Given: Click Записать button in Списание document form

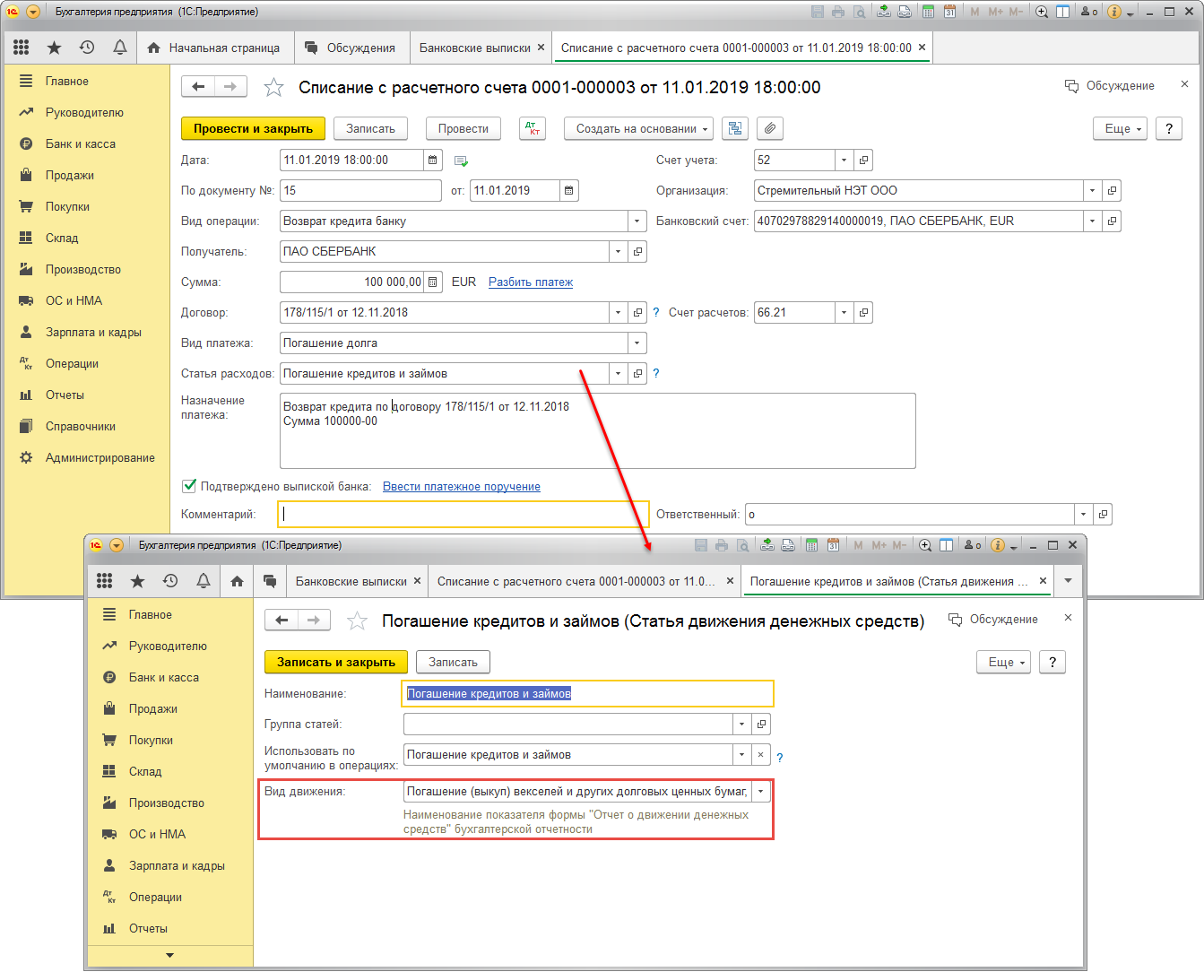Looking at the screenshot, I should point(371,129).
